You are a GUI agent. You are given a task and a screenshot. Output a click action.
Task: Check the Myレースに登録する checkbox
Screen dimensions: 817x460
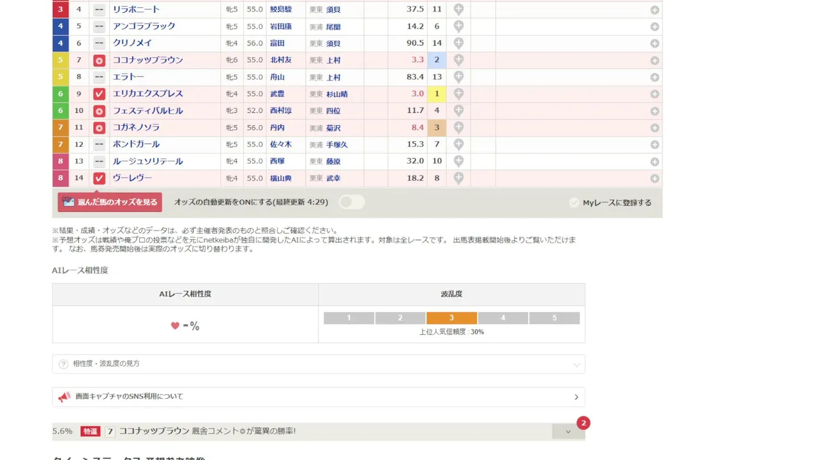574,203
